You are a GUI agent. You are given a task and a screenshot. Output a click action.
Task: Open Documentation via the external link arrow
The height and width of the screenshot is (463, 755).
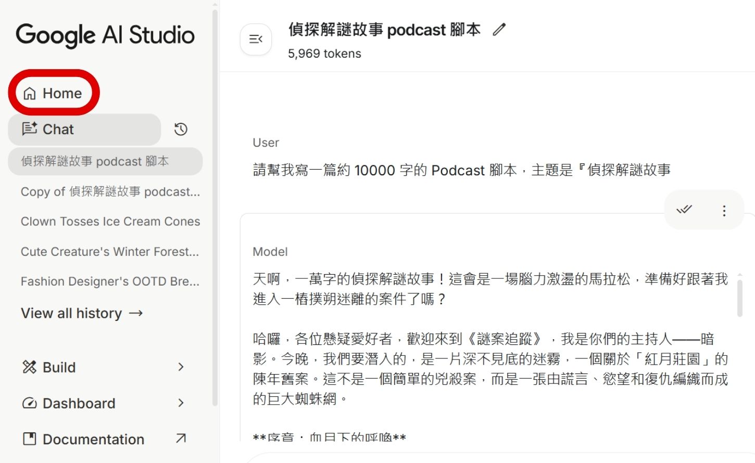pos(180,439)
